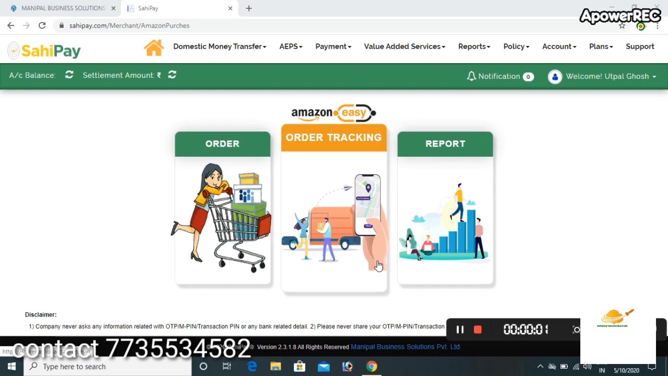Click the SahiPay logo
The width and height of the screenshot is (668, 376).
[x=44, y=51]
